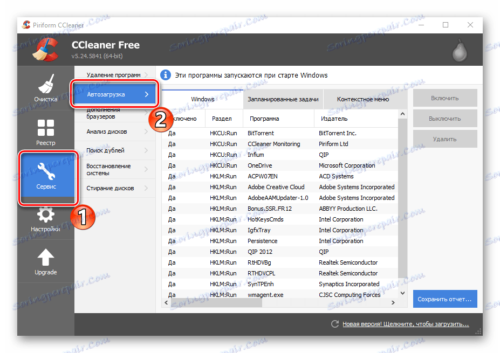Select the QIP 2012 entry

280,252
